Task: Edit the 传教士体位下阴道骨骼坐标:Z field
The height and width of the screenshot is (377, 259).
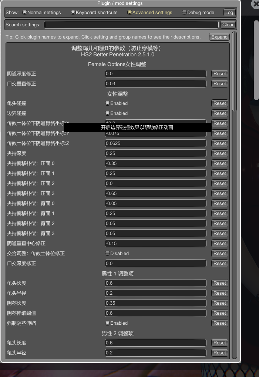Action: (x=155, y=143)
